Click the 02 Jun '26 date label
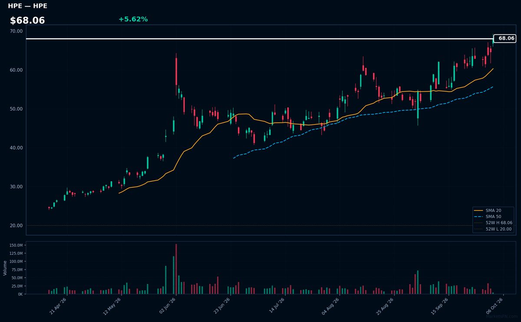 tap(167, 306)
